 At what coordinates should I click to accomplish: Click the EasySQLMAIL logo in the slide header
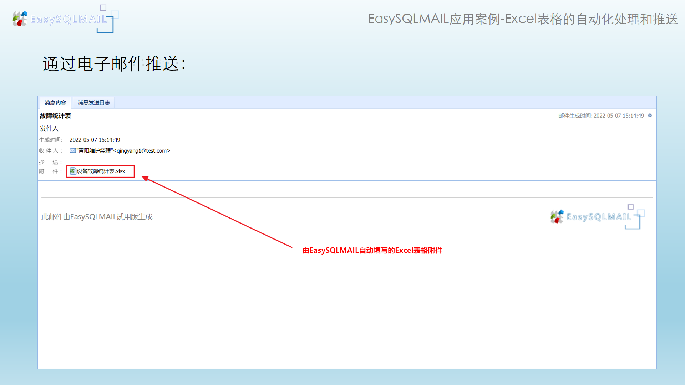tap(66, 19)
